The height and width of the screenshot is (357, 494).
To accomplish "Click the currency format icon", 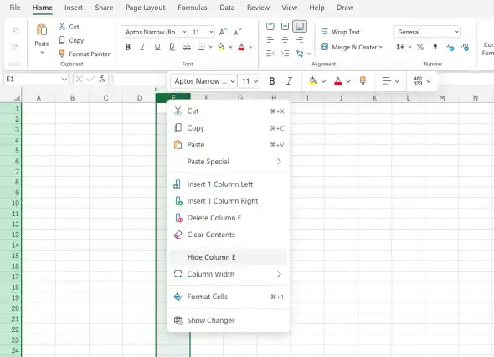I will (x=400, y=47).
